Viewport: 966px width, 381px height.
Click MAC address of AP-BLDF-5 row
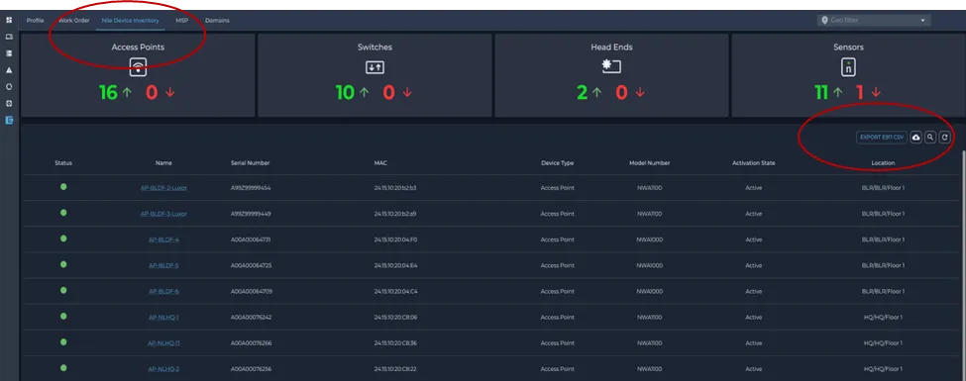[395, 265]
